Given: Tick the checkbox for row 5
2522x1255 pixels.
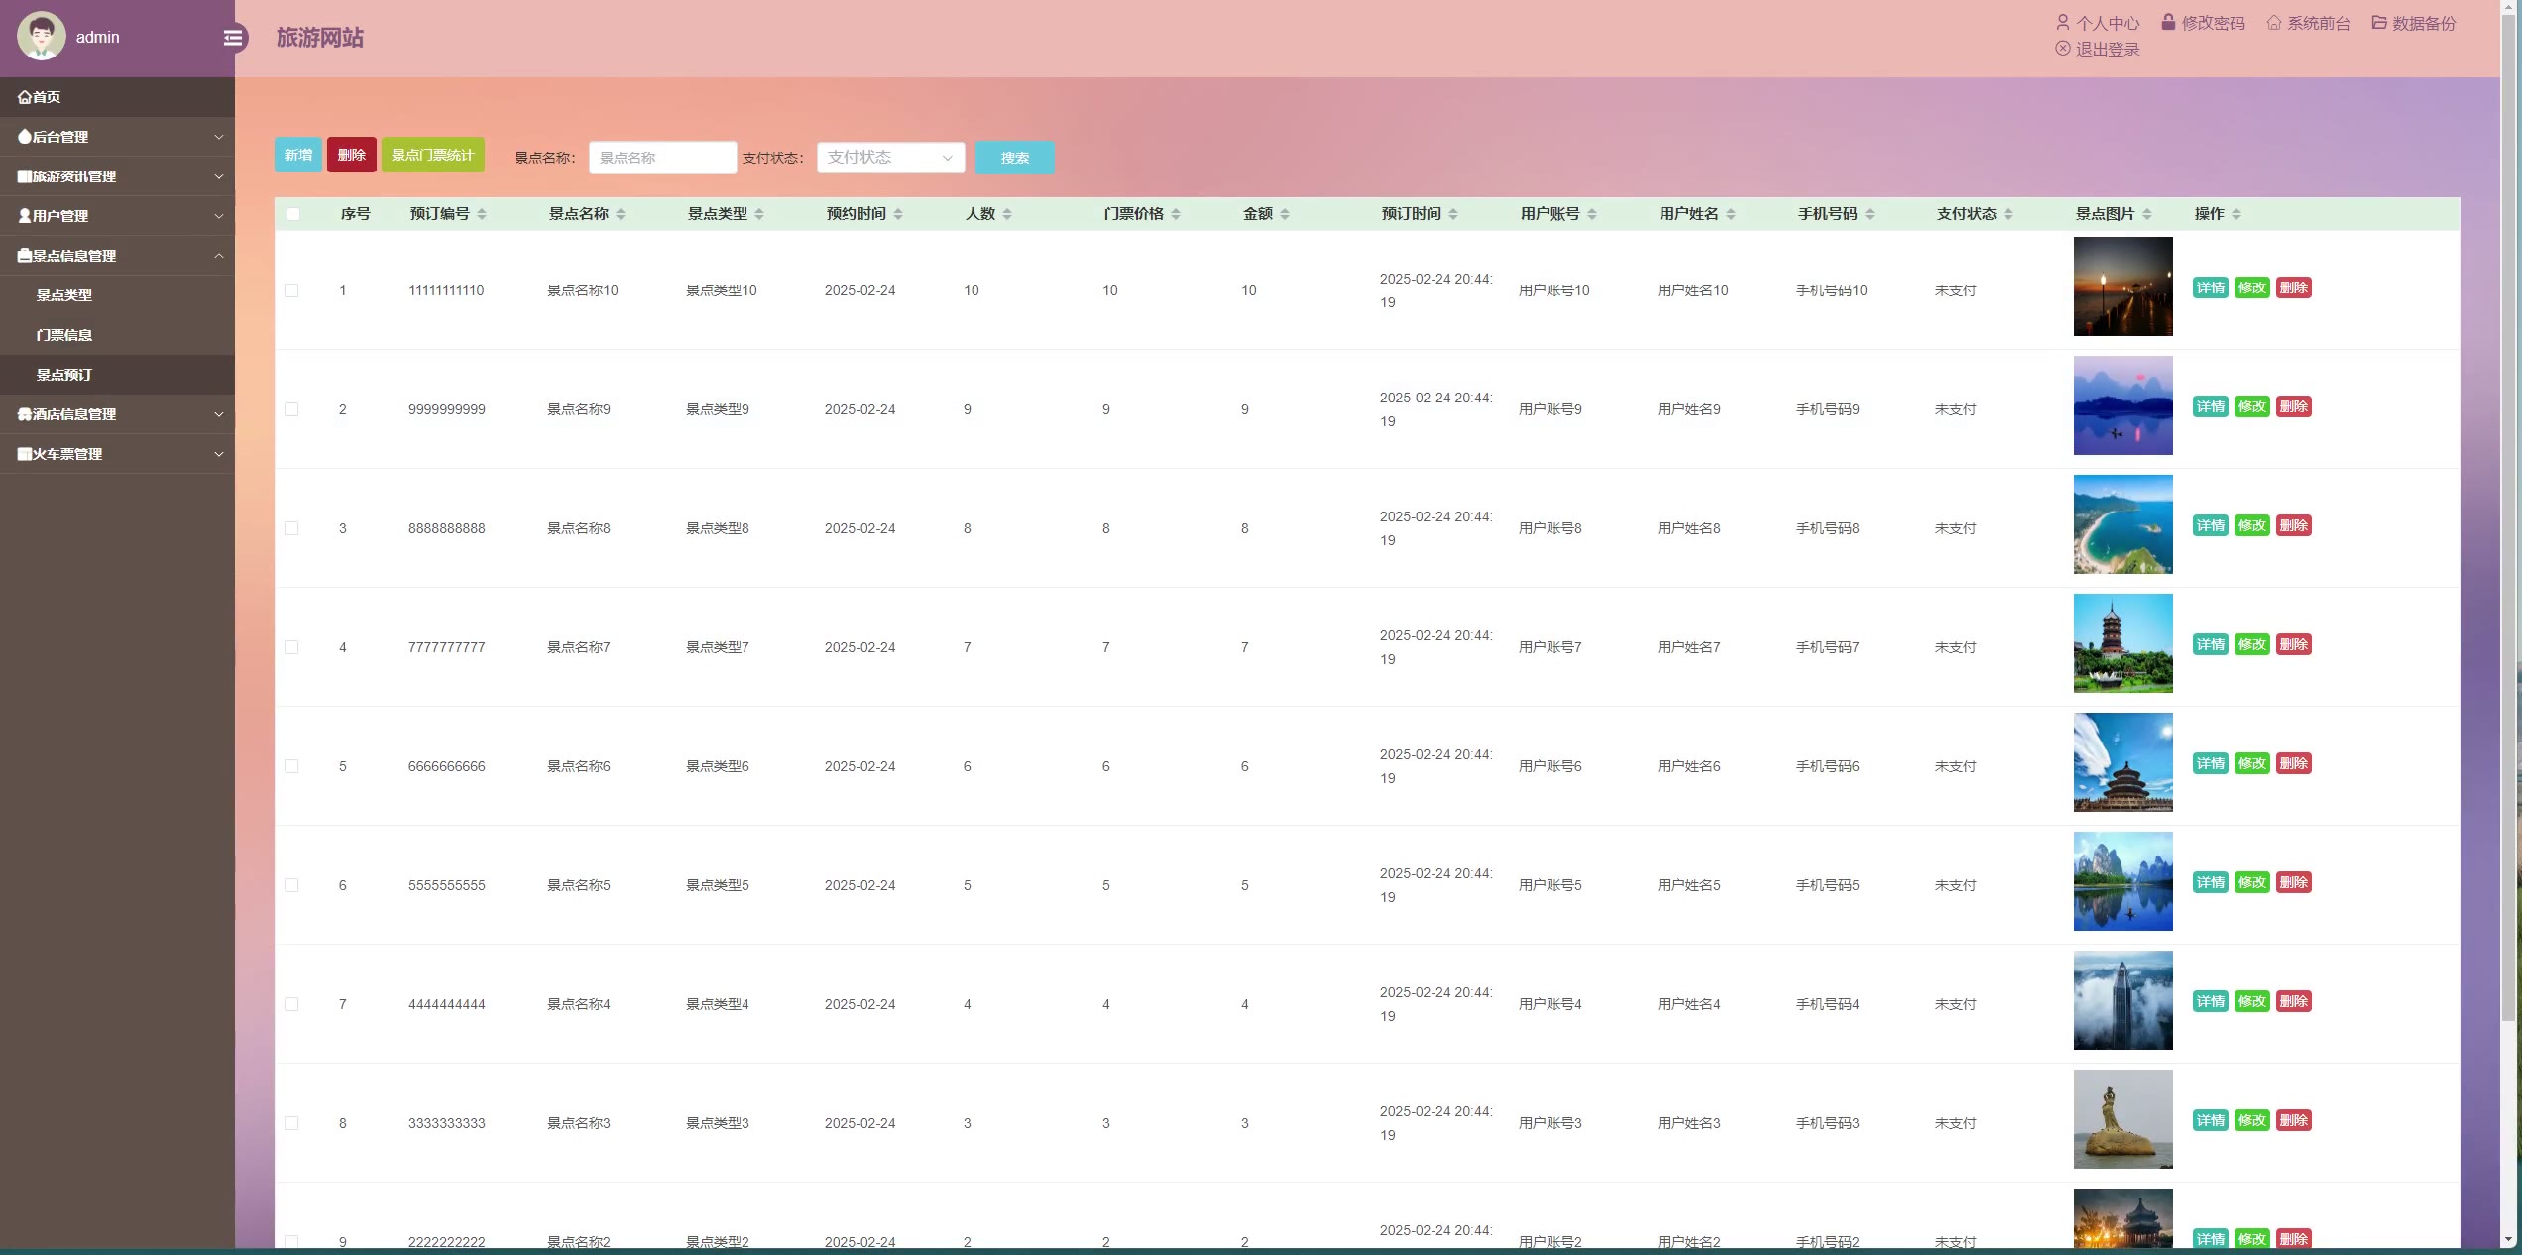Looking at the screenshot, I should (x=291, y=766).
